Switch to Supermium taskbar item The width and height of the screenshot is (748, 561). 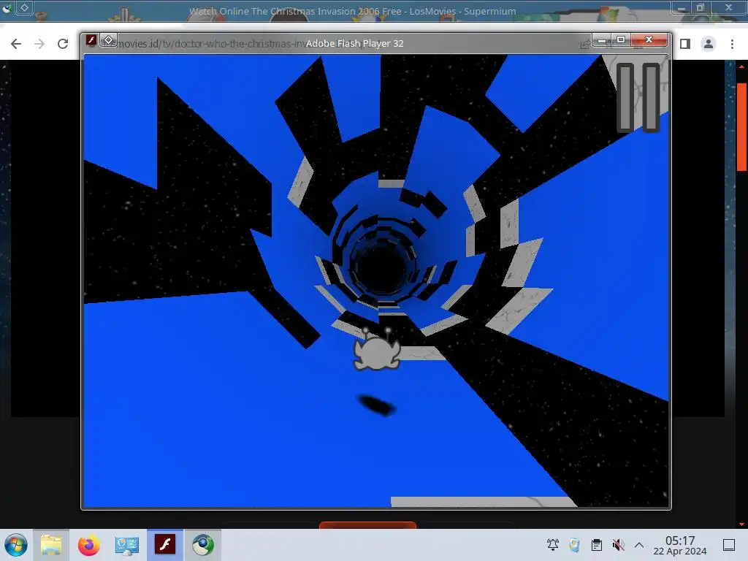(x=203, y=545)
